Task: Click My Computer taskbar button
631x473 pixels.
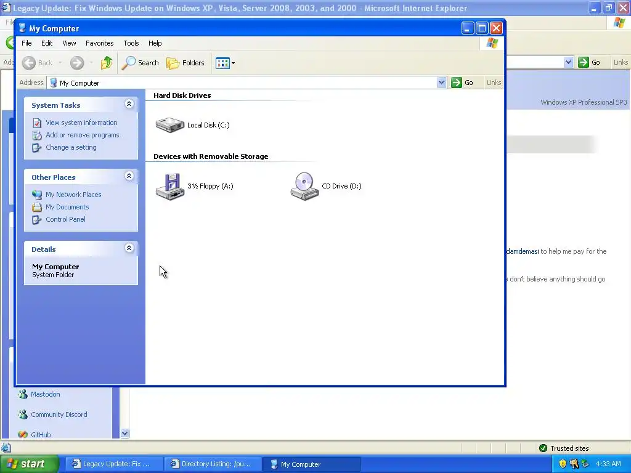Action: 311,464
